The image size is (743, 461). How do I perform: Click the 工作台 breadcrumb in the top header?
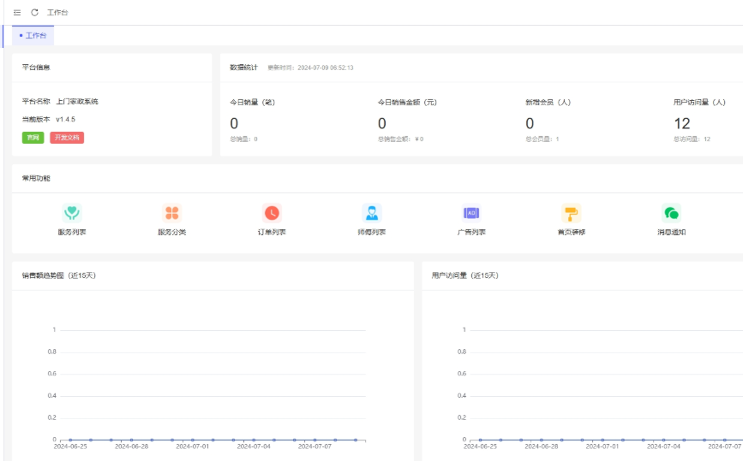[57, 13]
